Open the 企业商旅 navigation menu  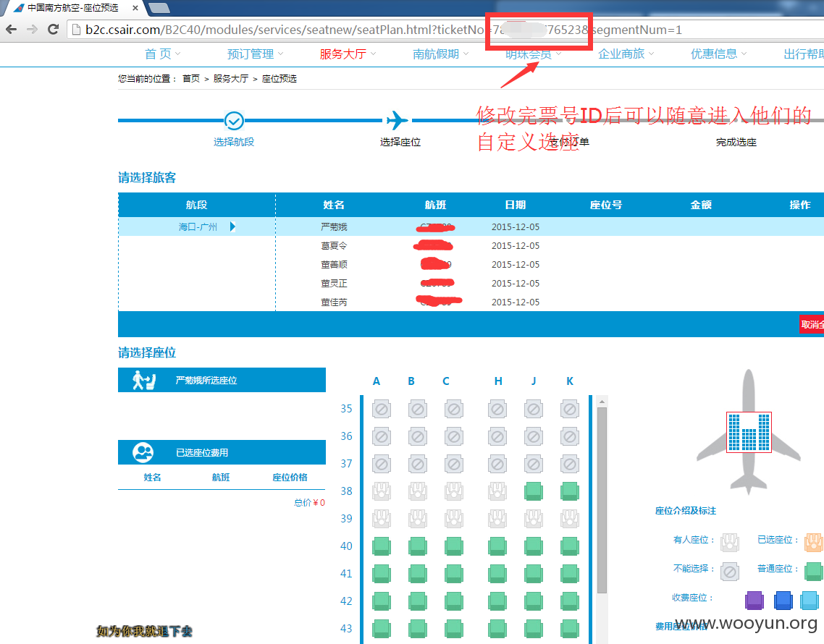[626, 54]
